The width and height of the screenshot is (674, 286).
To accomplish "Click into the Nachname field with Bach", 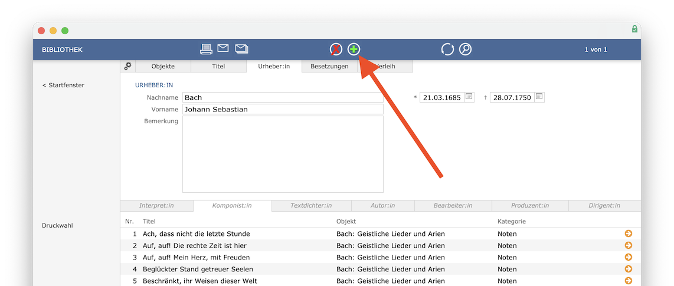I will click(283, 97).
